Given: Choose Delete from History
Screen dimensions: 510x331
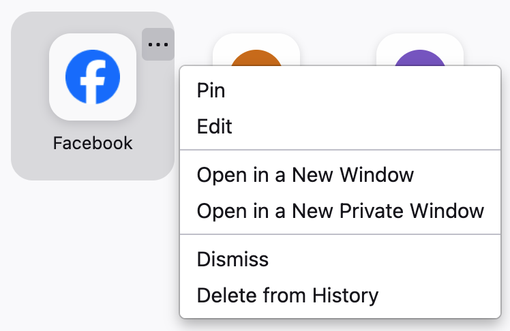Looking at the screenshot, I should (x=287, y=296).
